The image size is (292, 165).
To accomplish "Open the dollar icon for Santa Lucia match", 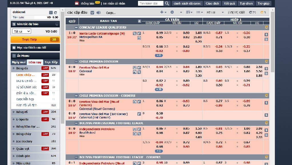I will coord(266,35).
